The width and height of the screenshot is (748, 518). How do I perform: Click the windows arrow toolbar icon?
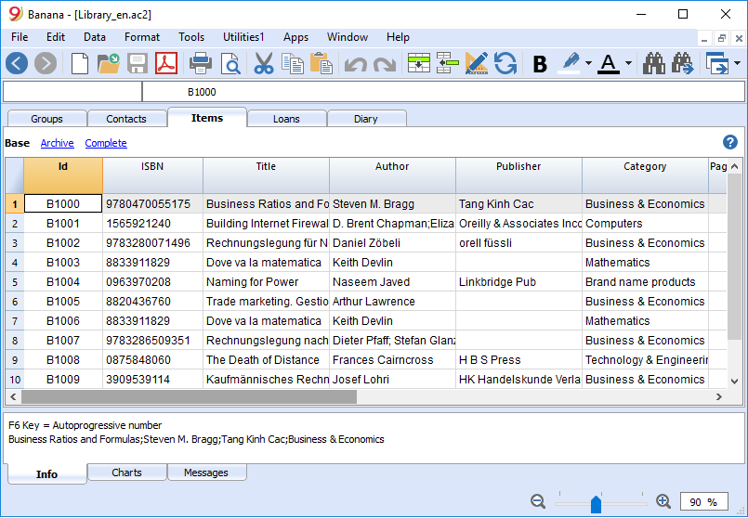click(x=717, y=63)
